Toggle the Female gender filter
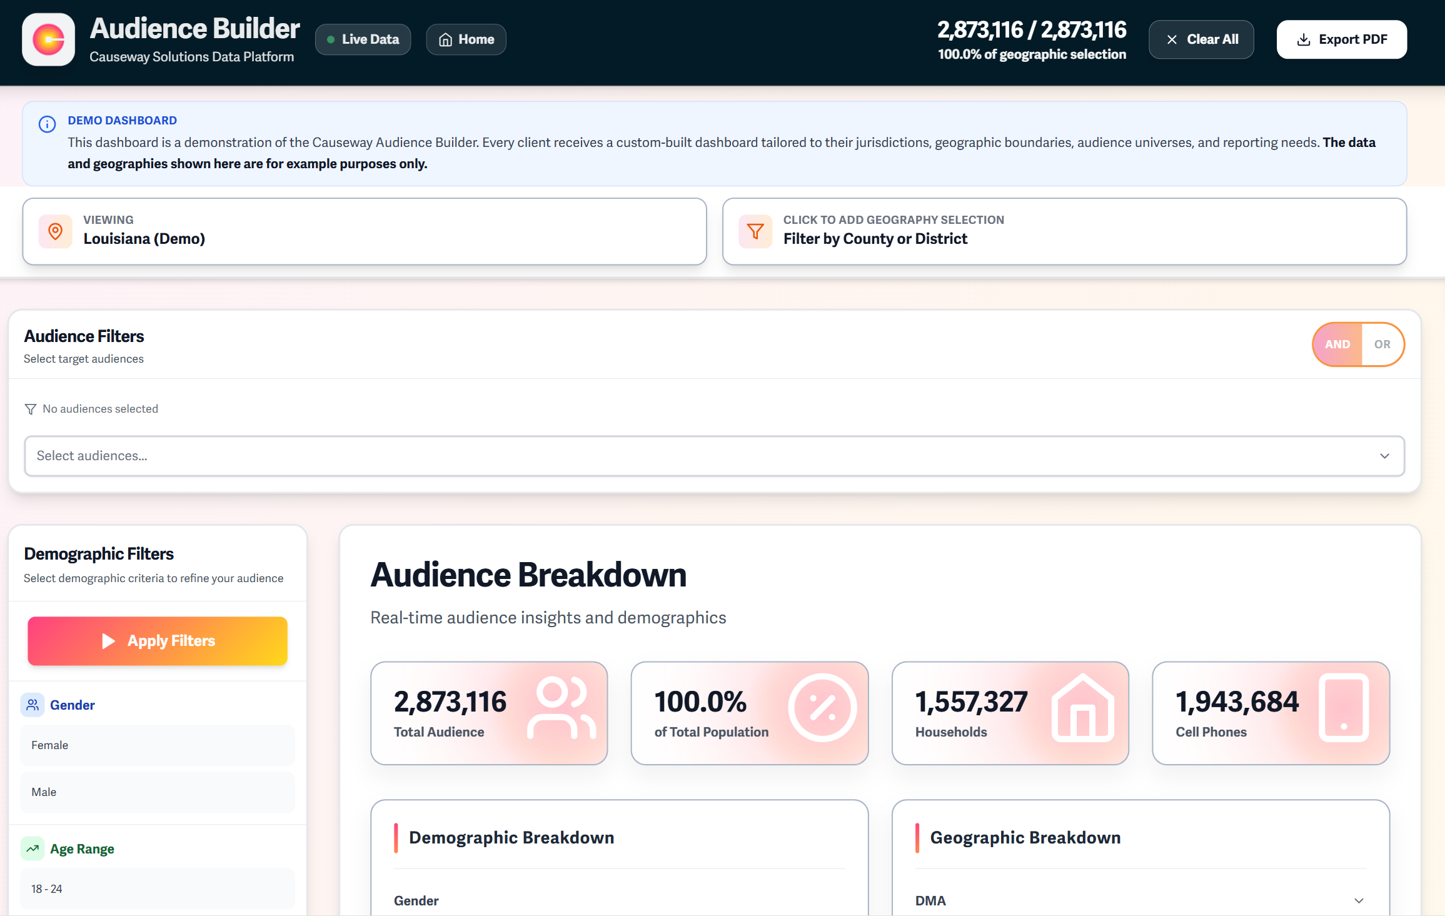Screen dimensions: 1445x916 tap(158, 745)
